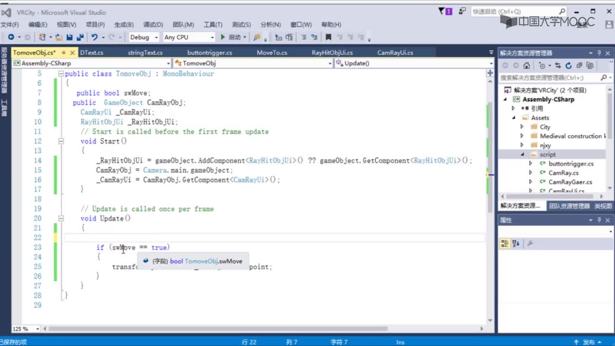This screenshot has width=615, height=346.
Task: Click the New Project toolbar icon
Action: (43, 37)
